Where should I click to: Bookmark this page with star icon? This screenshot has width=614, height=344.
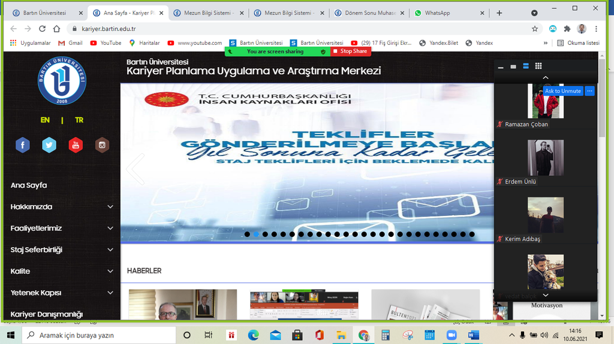click(x=534, y=29)
